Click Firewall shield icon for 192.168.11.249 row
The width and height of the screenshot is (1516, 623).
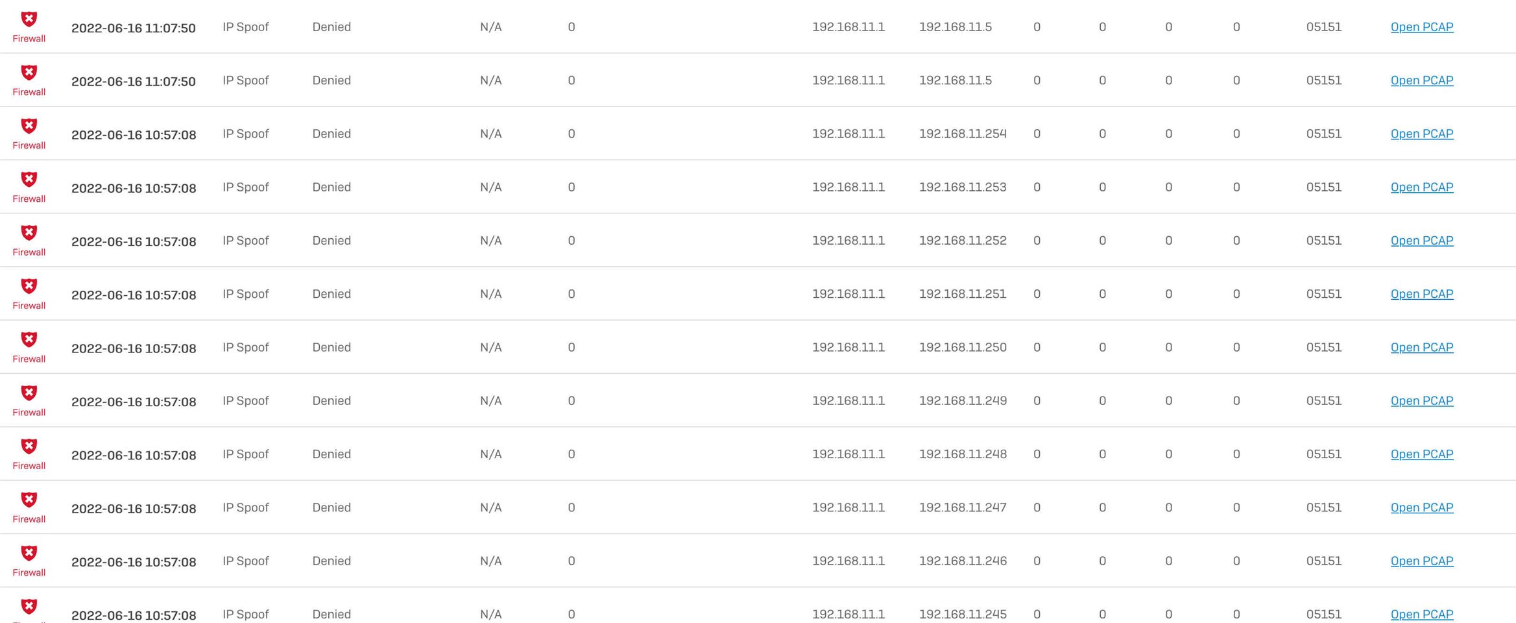(29, 393)
